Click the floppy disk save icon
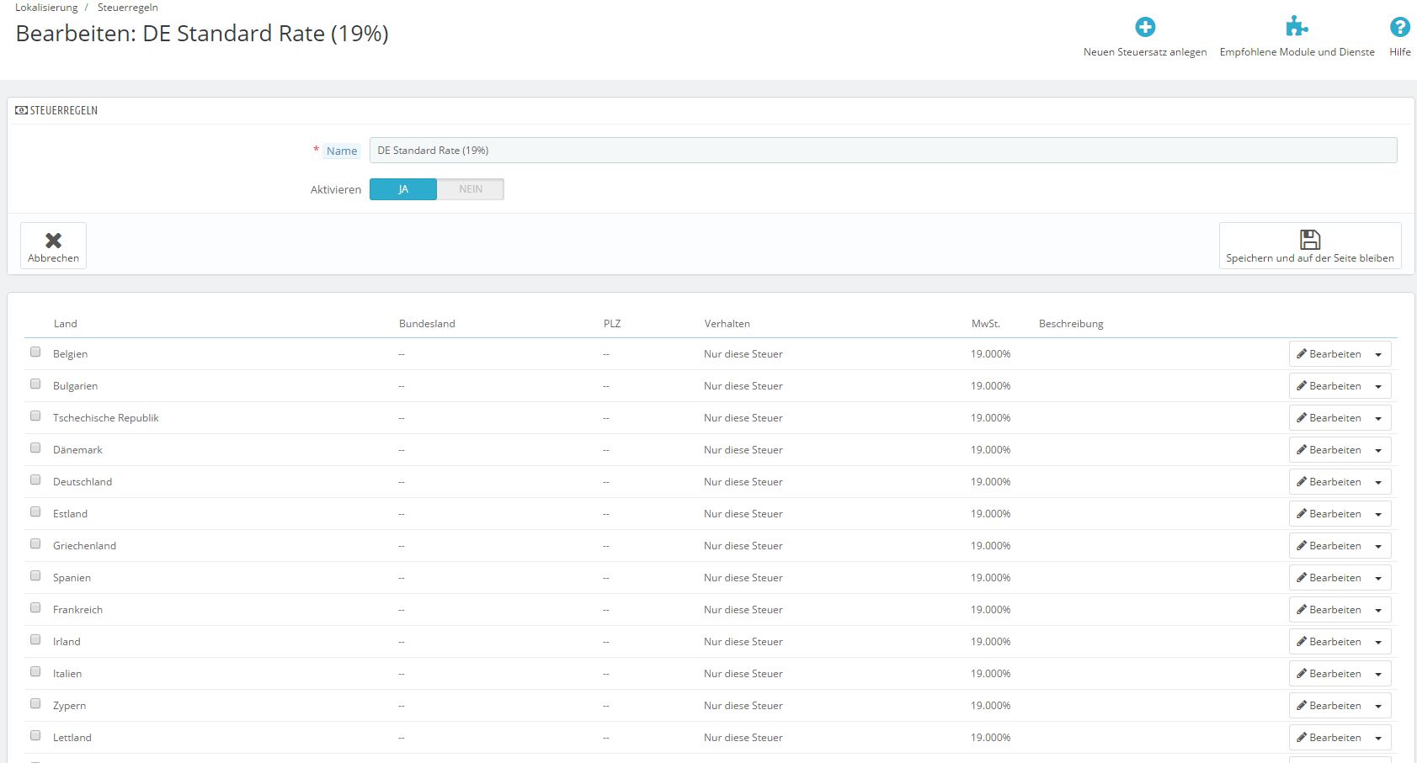This screenshot has width=1417, height=763. pos(1310,240)
